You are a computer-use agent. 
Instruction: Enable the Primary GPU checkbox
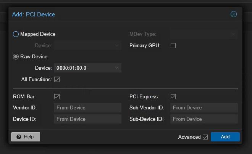[173, 46]
